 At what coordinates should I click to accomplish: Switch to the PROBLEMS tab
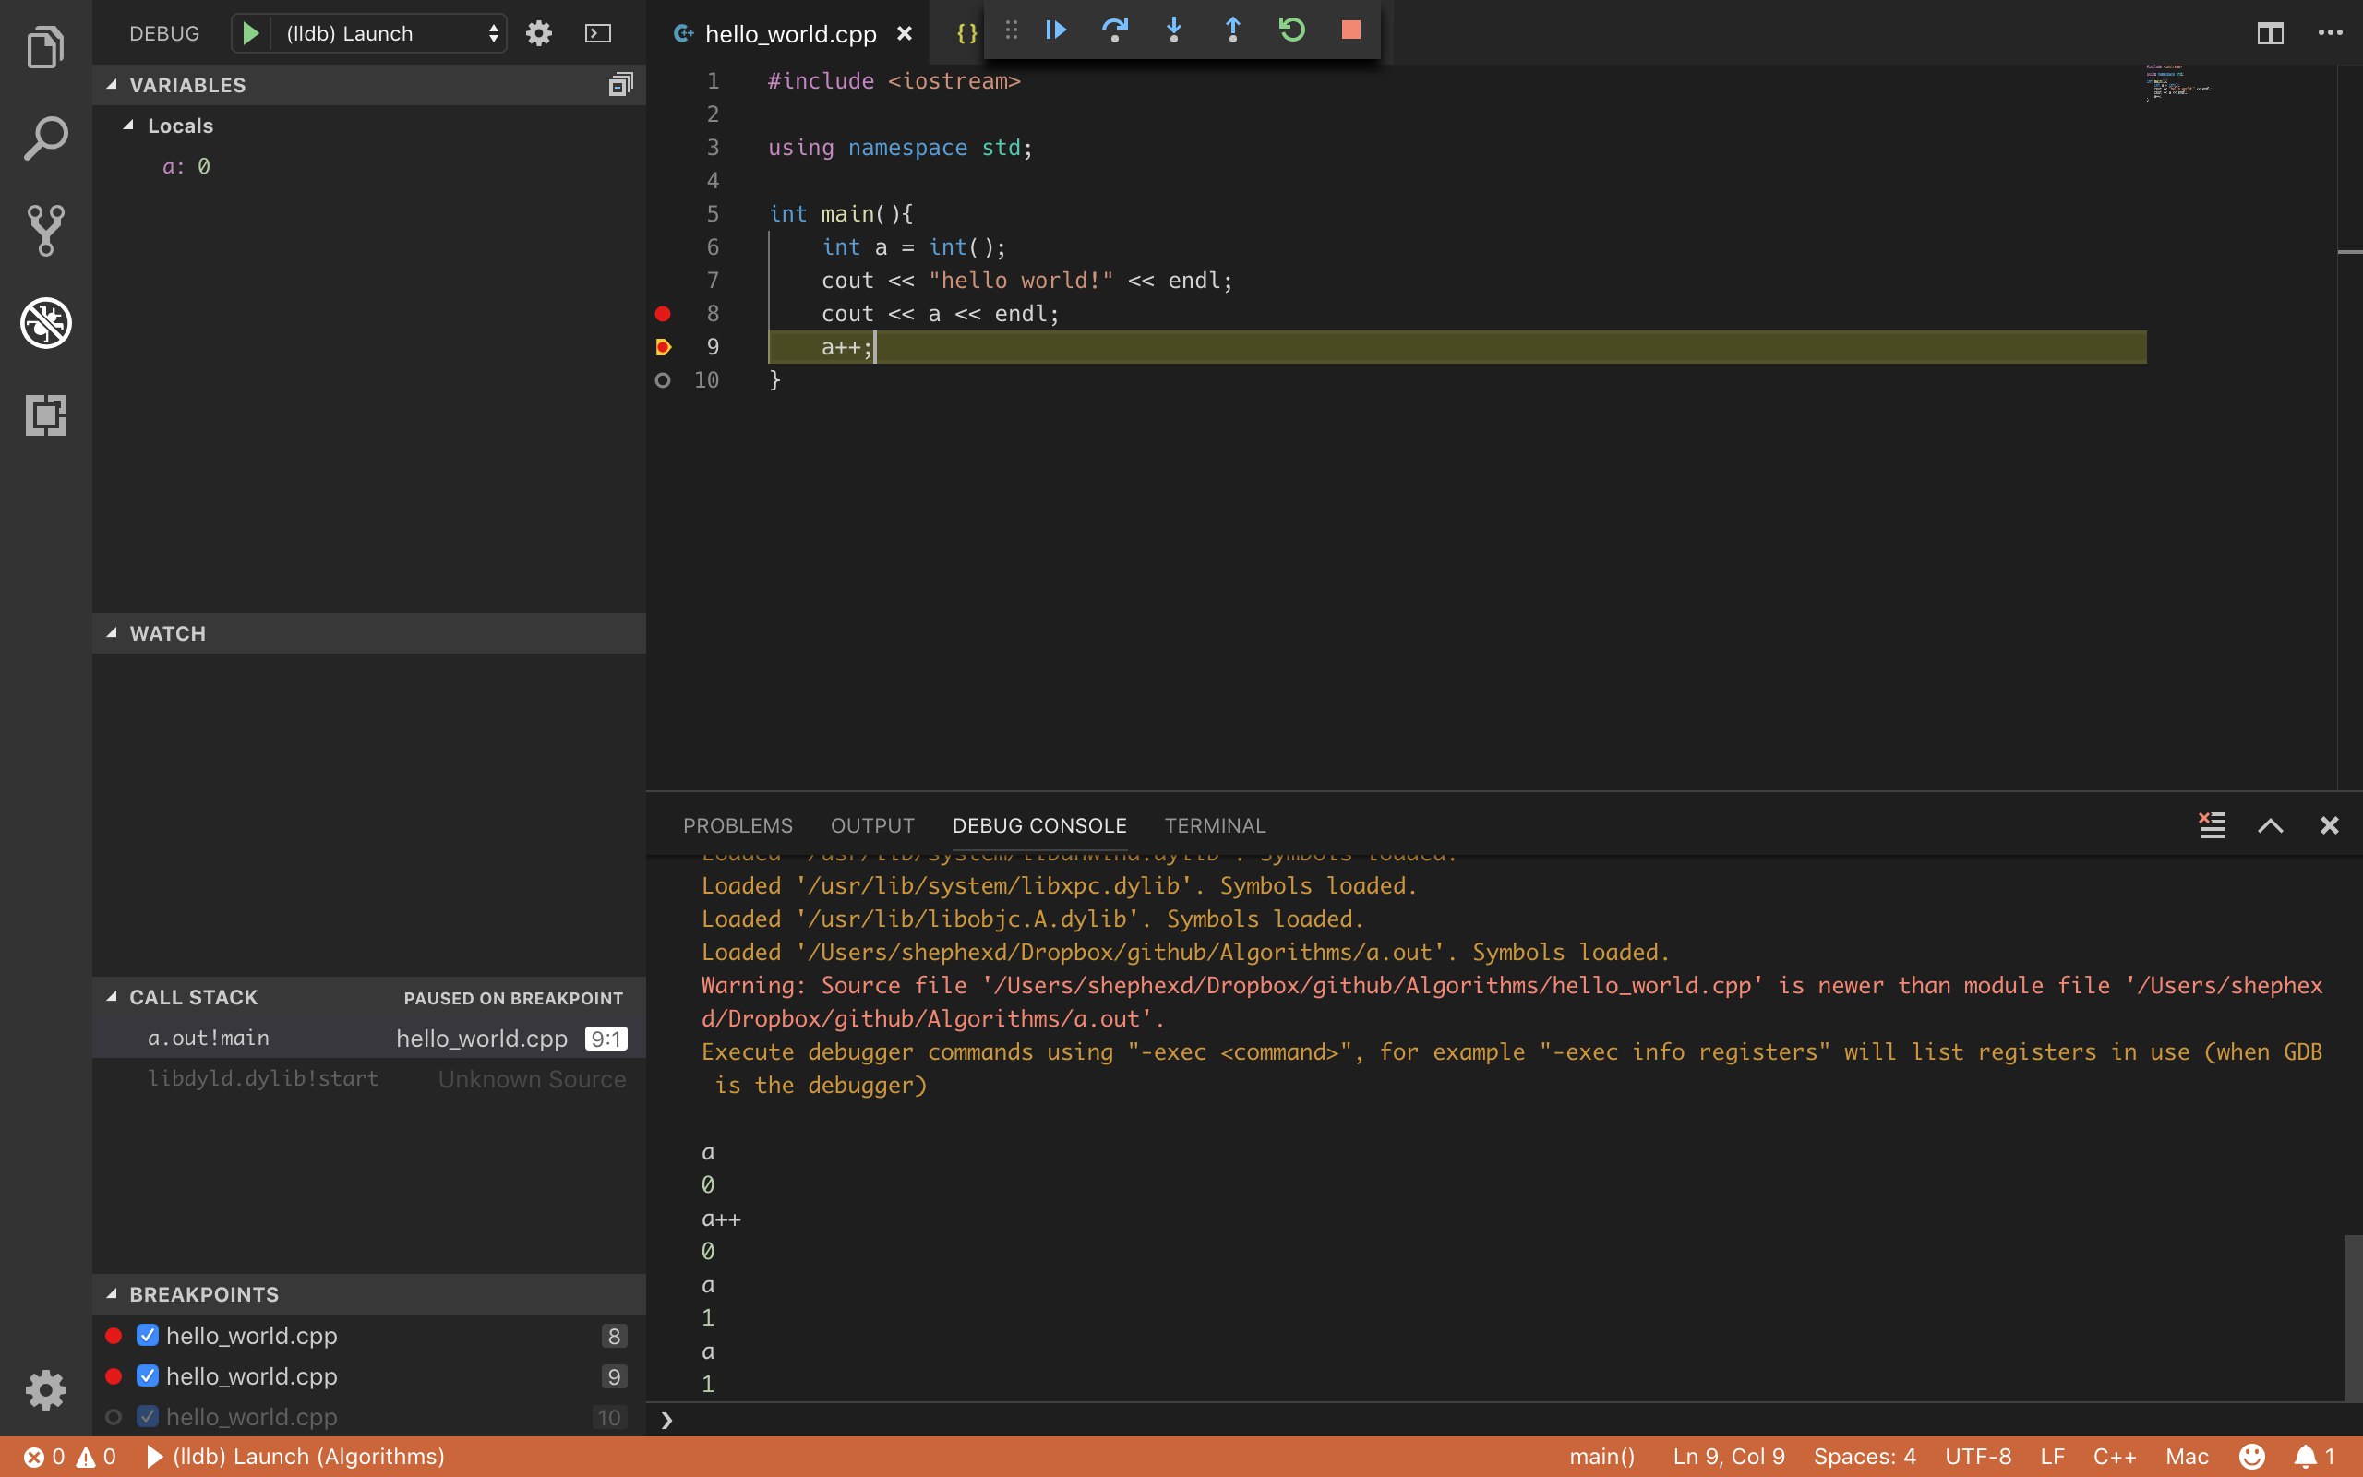click(738, 825)
